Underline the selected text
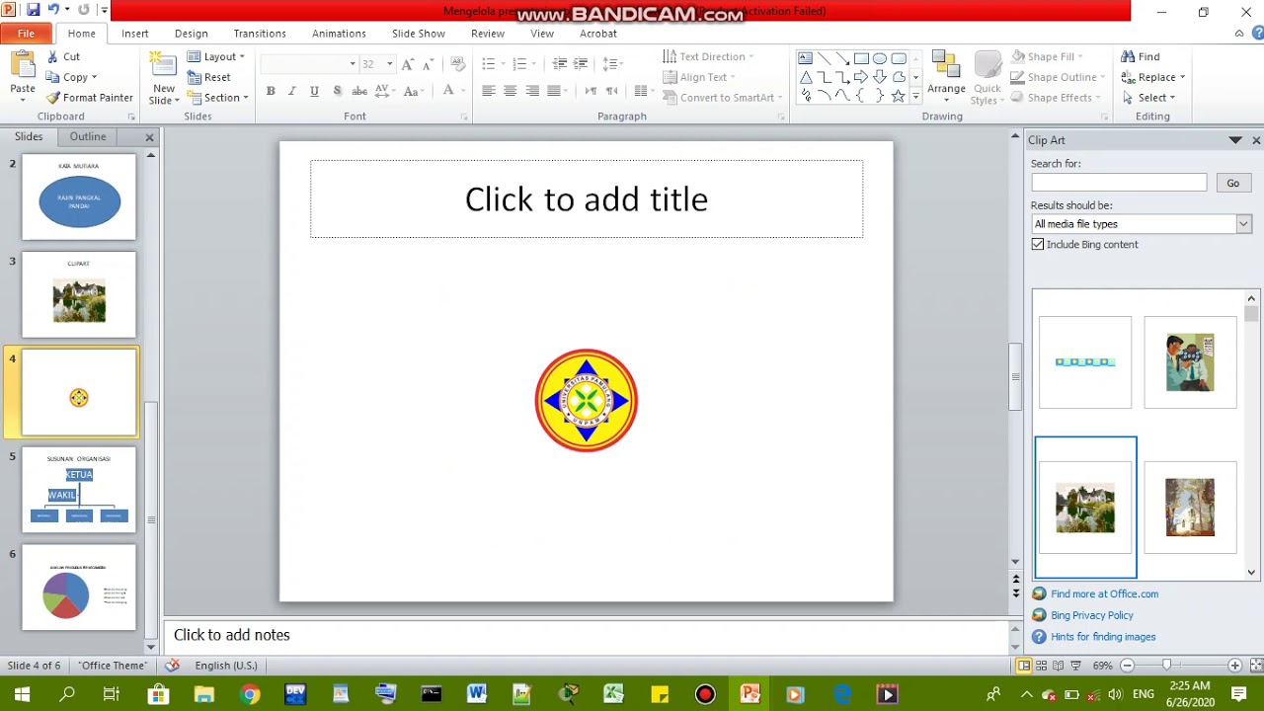The height and width of the screenshot is (711, 1264). (x=314, y=91)
